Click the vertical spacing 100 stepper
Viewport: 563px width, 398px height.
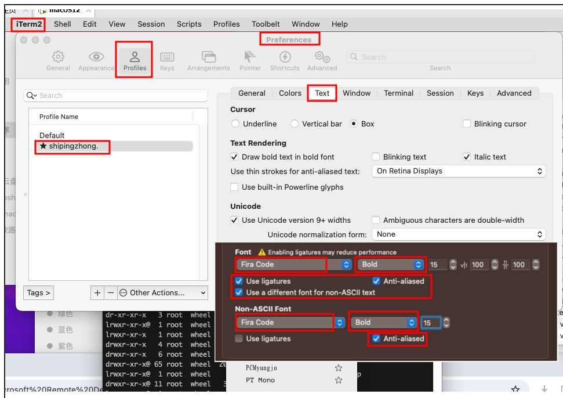coord(536,265)
